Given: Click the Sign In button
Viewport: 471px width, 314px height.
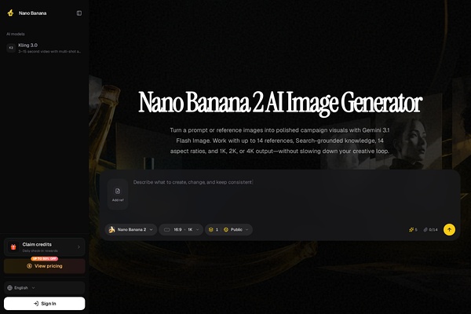Looking at the screenshot, I should tap(45, 304).
